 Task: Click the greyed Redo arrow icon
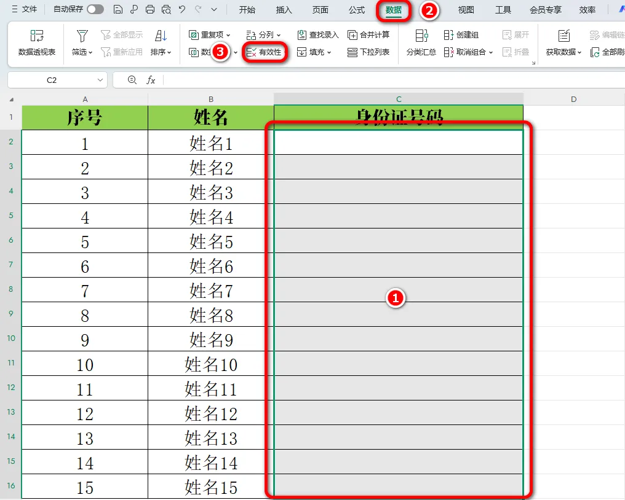[198, 9]
